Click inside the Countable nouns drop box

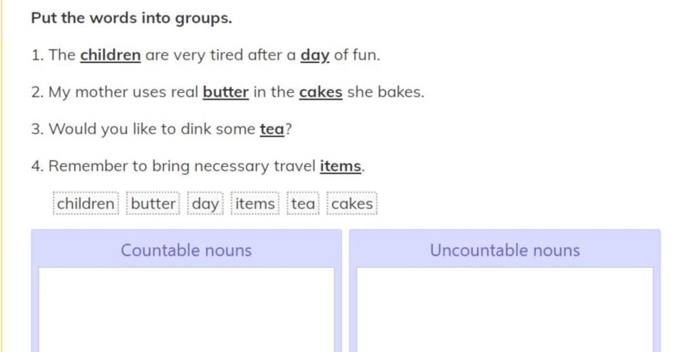[186, 309]
